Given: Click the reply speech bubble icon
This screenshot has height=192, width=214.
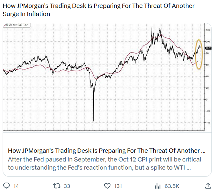Looking at the screenshot, I should [x=7, y=186].
